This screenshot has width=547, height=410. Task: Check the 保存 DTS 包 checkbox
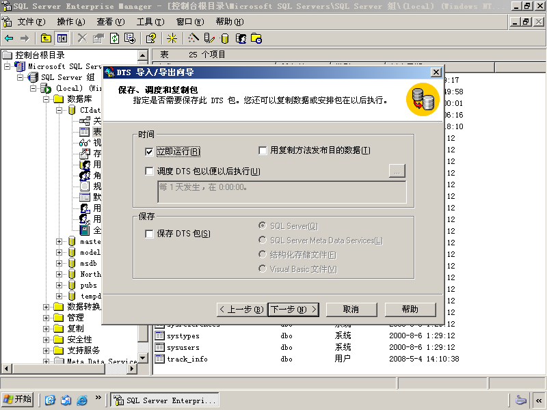pyautogui.click(x=149, y=234)
